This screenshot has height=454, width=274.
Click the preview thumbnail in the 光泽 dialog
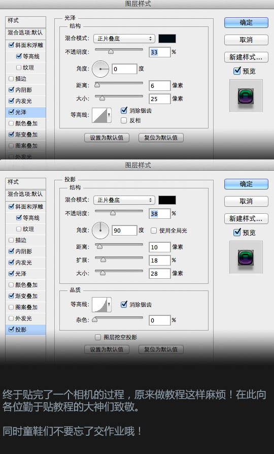(246, 96)
